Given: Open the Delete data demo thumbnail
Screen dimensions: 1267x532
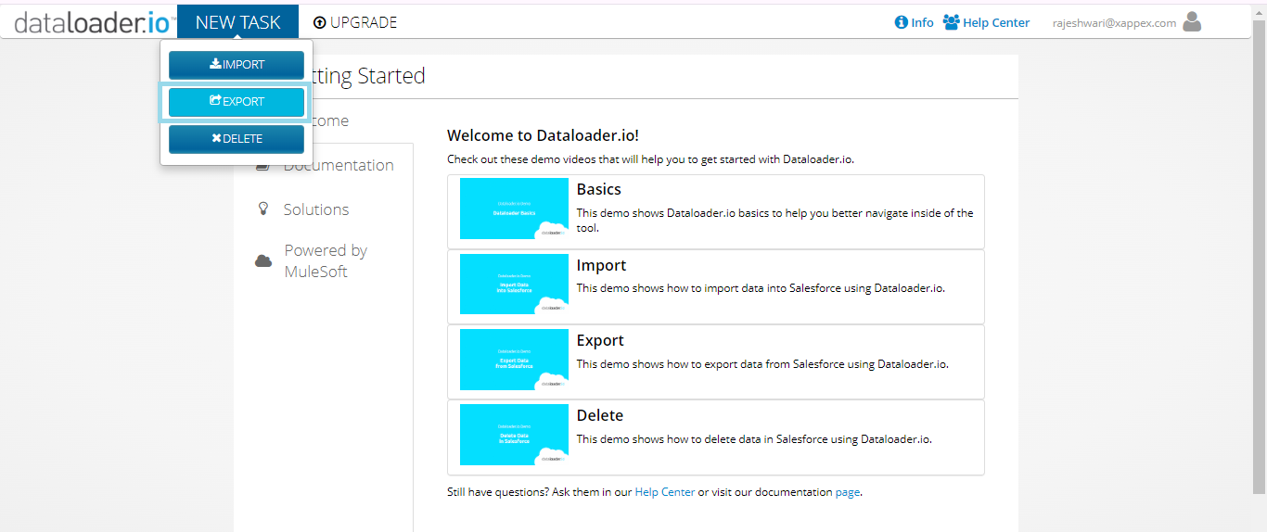Looking at the screenshot, I should (514, 435).
